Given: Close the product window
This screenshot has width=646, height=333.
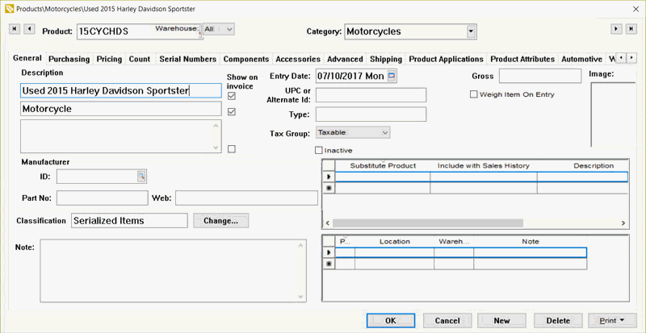Looking at the screenshot, I should point(636,9).
